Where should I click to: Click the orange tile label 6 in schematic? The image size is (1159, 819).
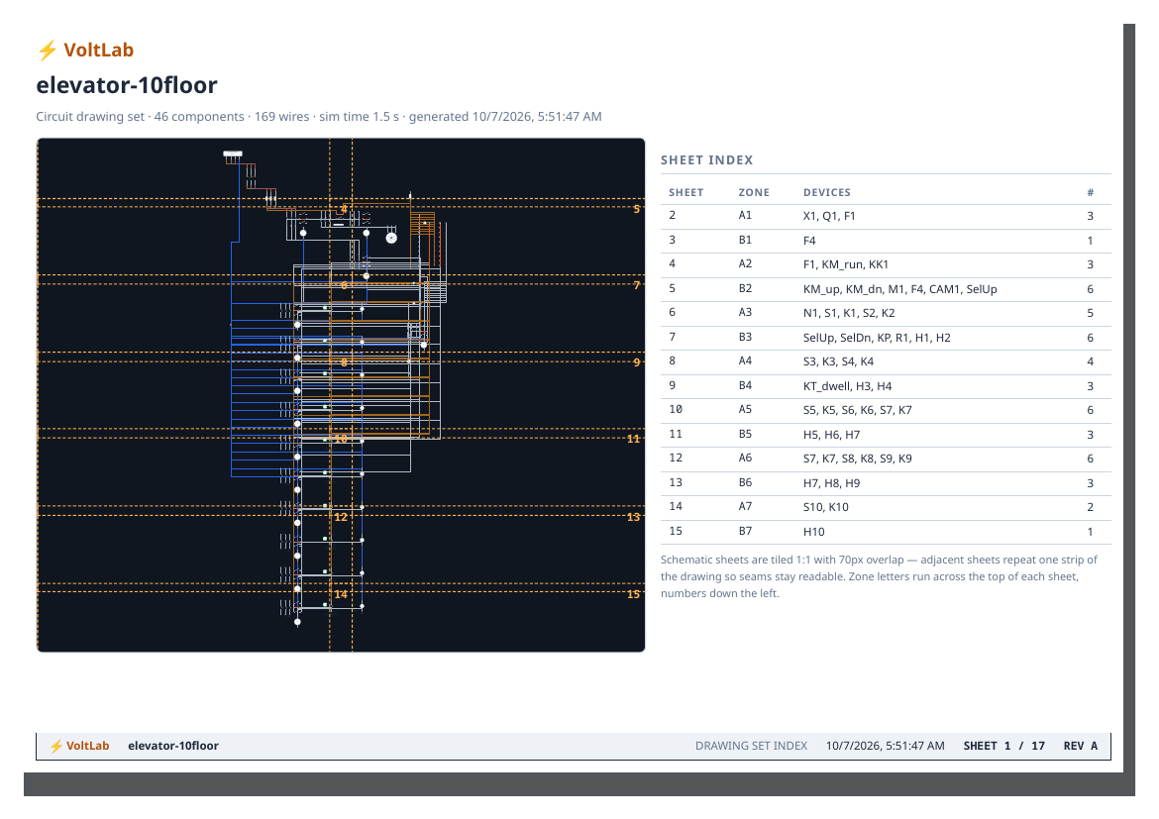(344, 285)
